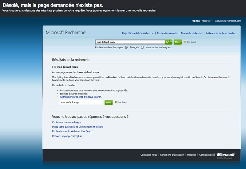Click the Microsoft logo in the footer
This screenshot has width=246, height=169.
(226, 155)
